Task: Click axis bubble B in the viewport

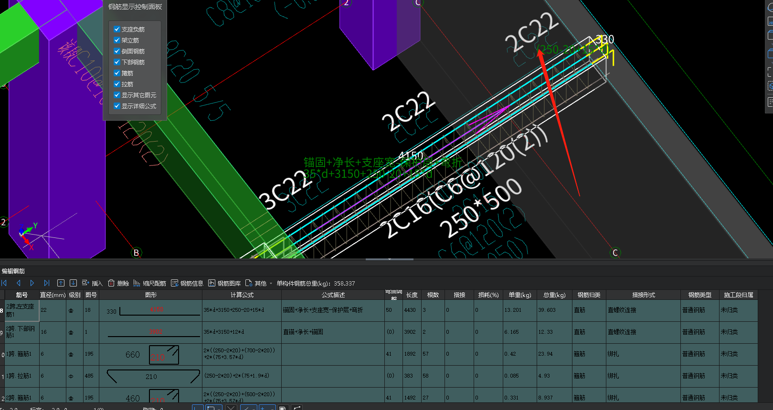Action: [137, 253]
